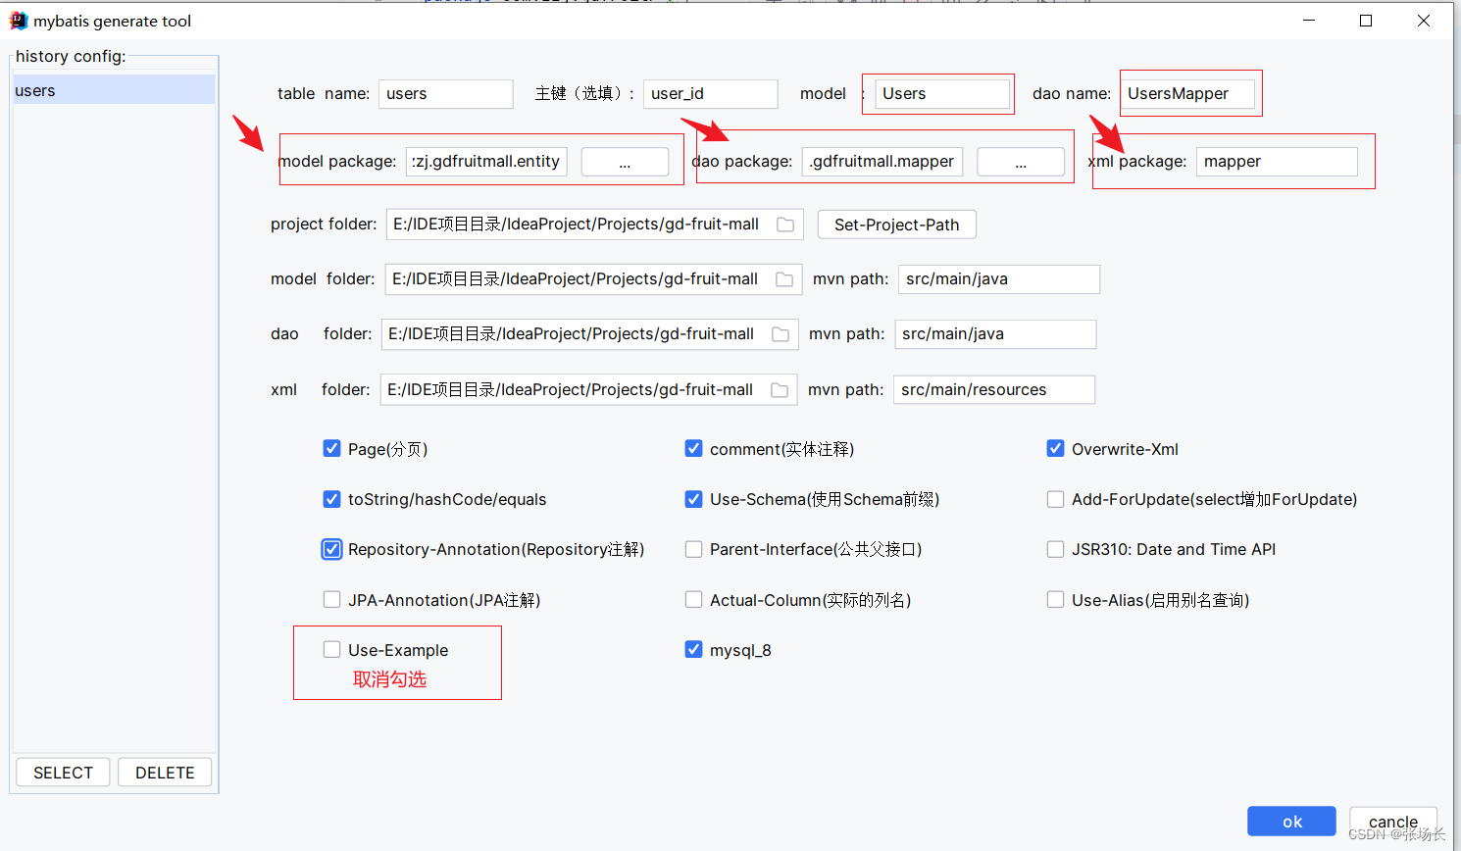Focus the dao name field UsersMapper
This screenshot has height=851, width=1461.
[x=1187, y=94]
